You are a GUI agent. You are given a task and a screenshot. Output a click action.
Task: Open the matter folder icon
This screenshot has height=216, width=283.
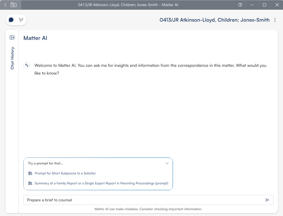tap(13, 5)
